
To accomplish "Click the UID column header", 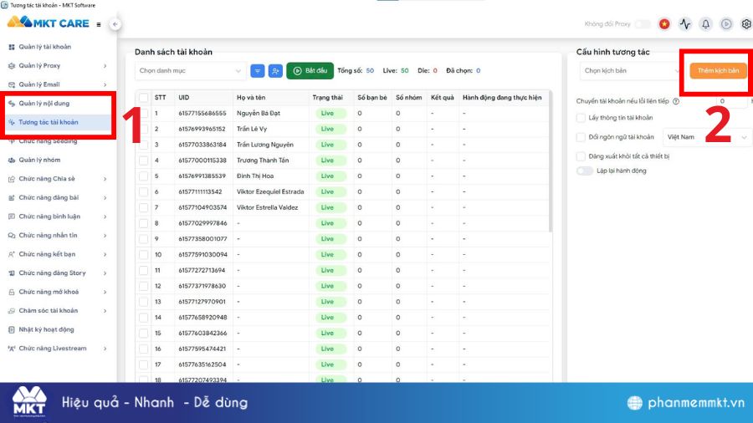I will click(184, 98).
